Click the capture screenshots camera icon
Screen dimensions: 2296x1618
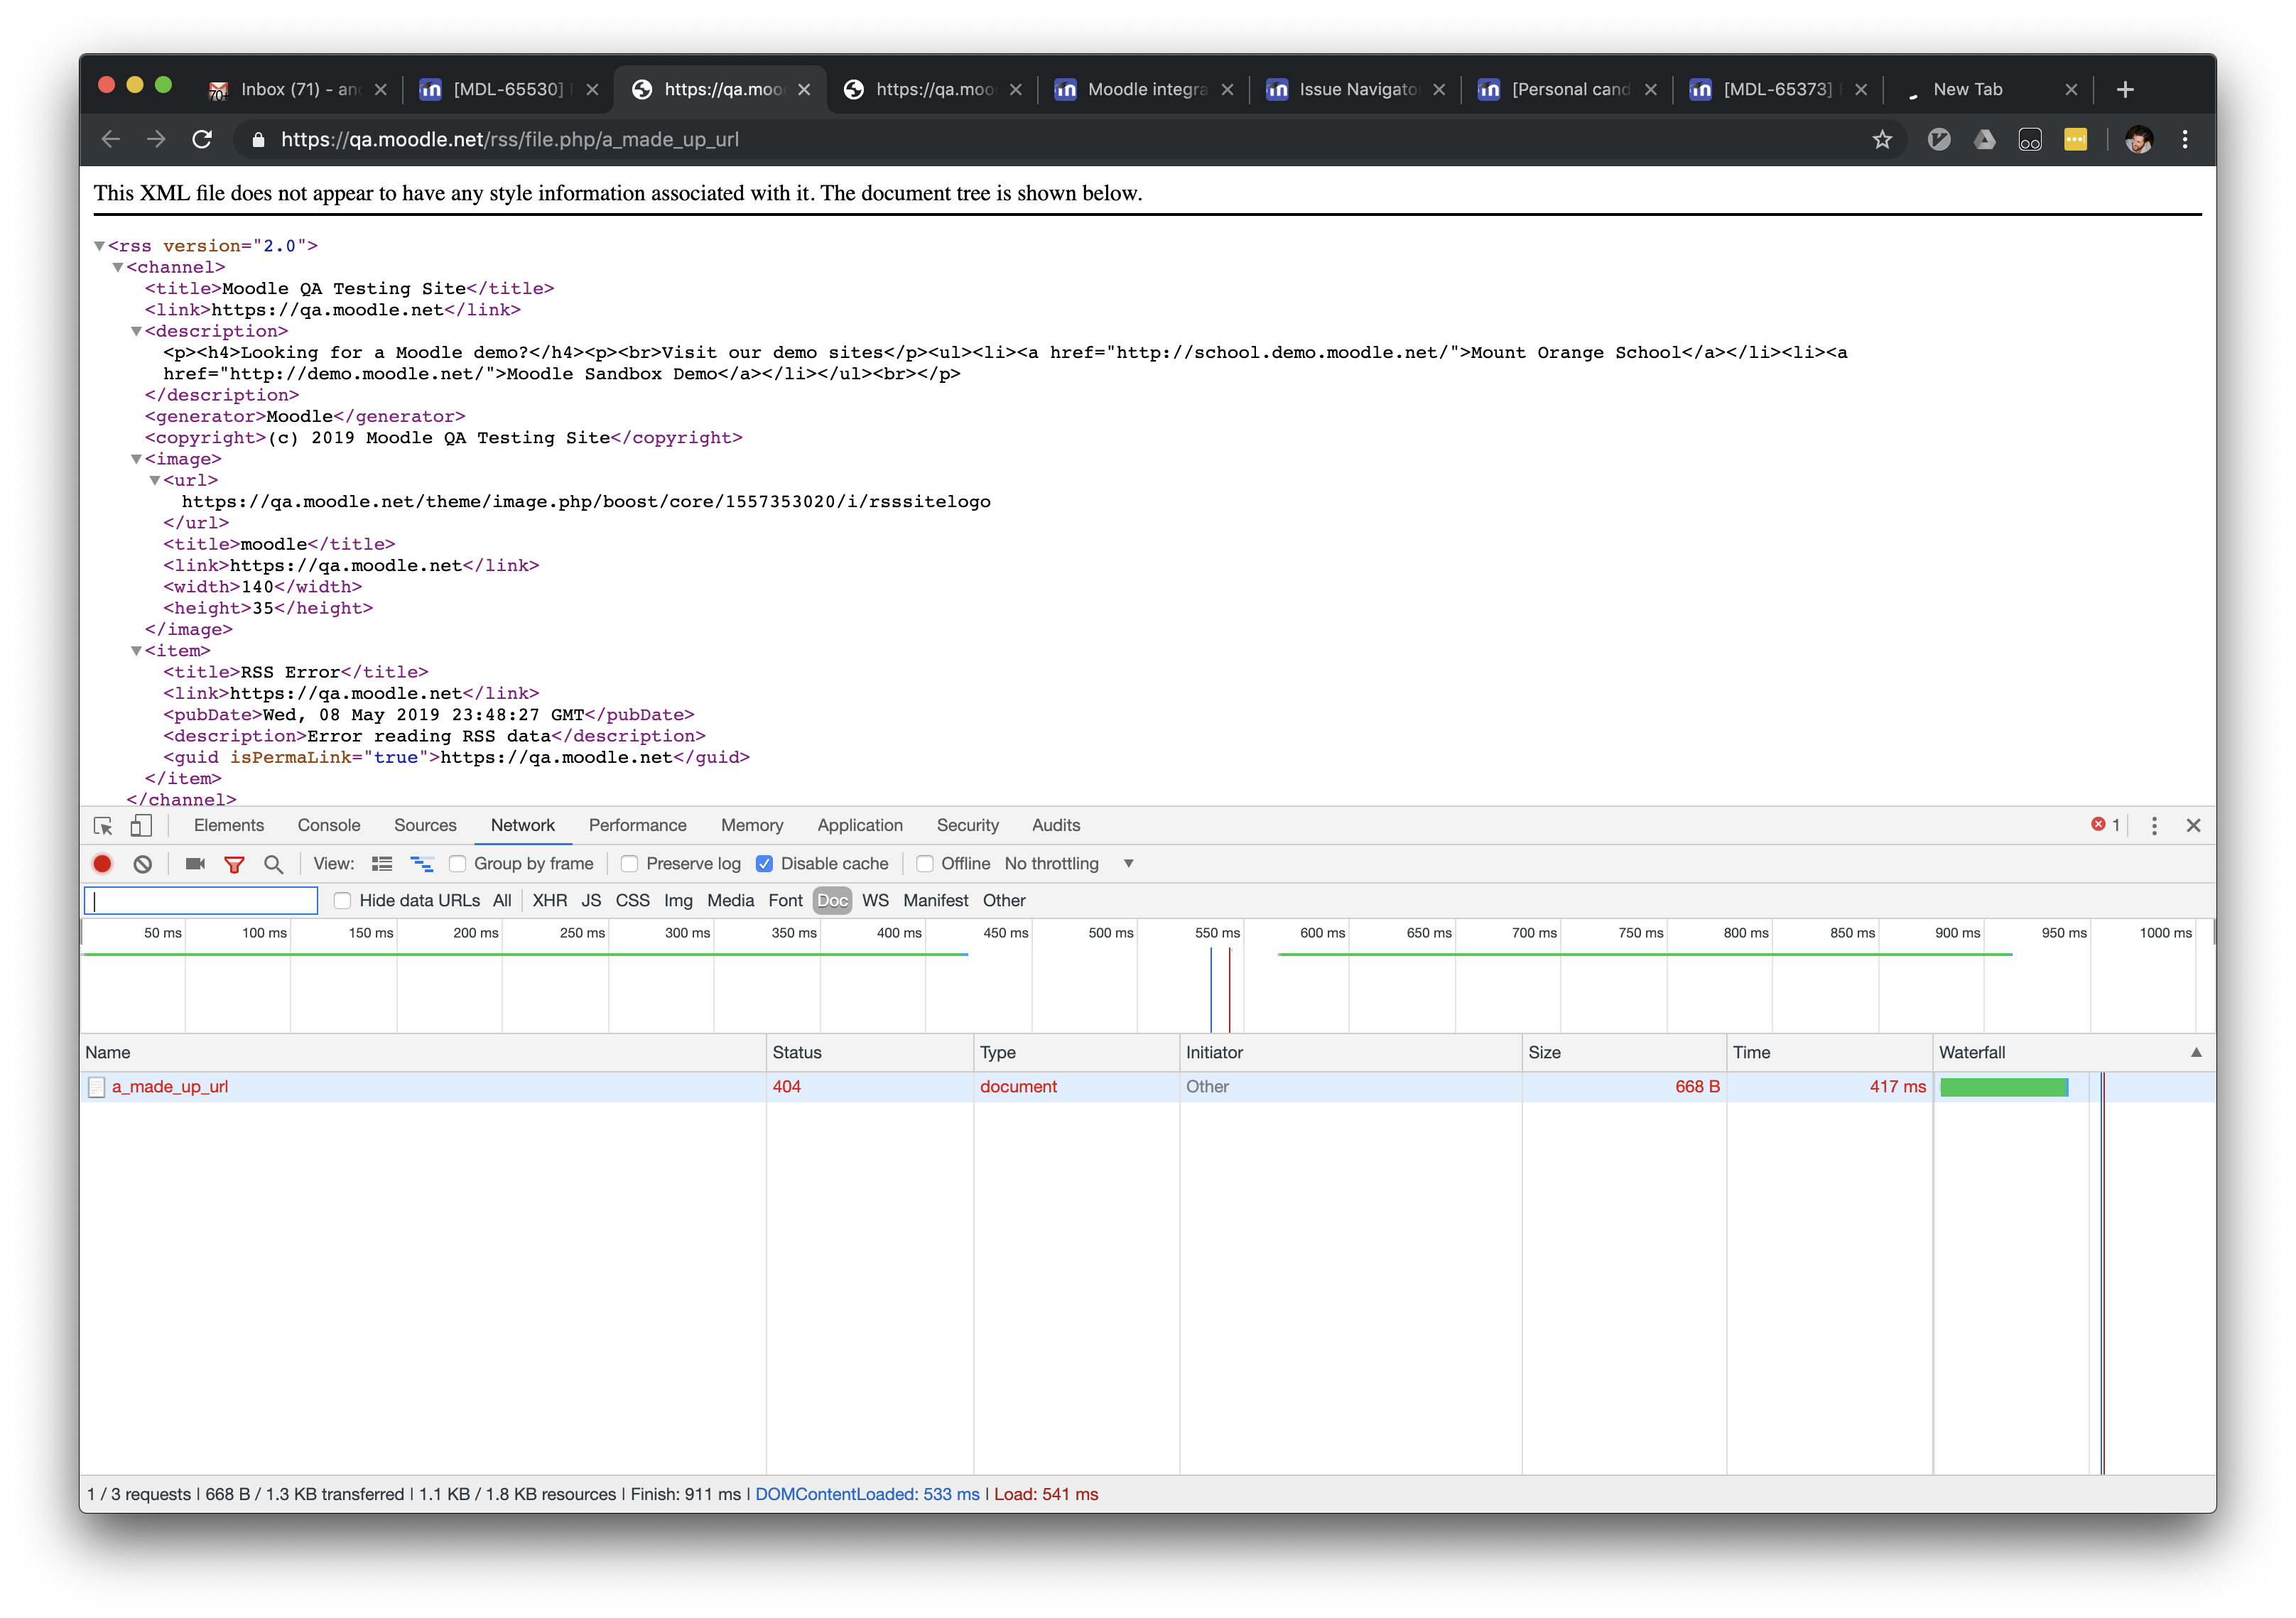[195, 864]
